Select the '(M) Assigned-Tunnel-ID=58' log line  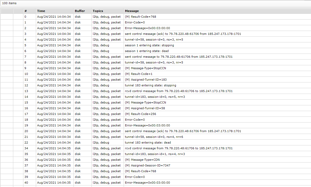[x=145, y=108]
